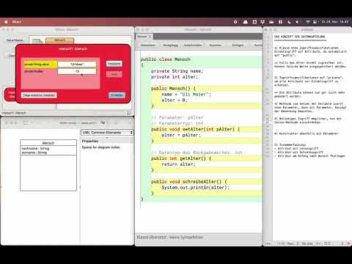Select the private int alter field row
The image size is (352, 264).
coord(40,71)
